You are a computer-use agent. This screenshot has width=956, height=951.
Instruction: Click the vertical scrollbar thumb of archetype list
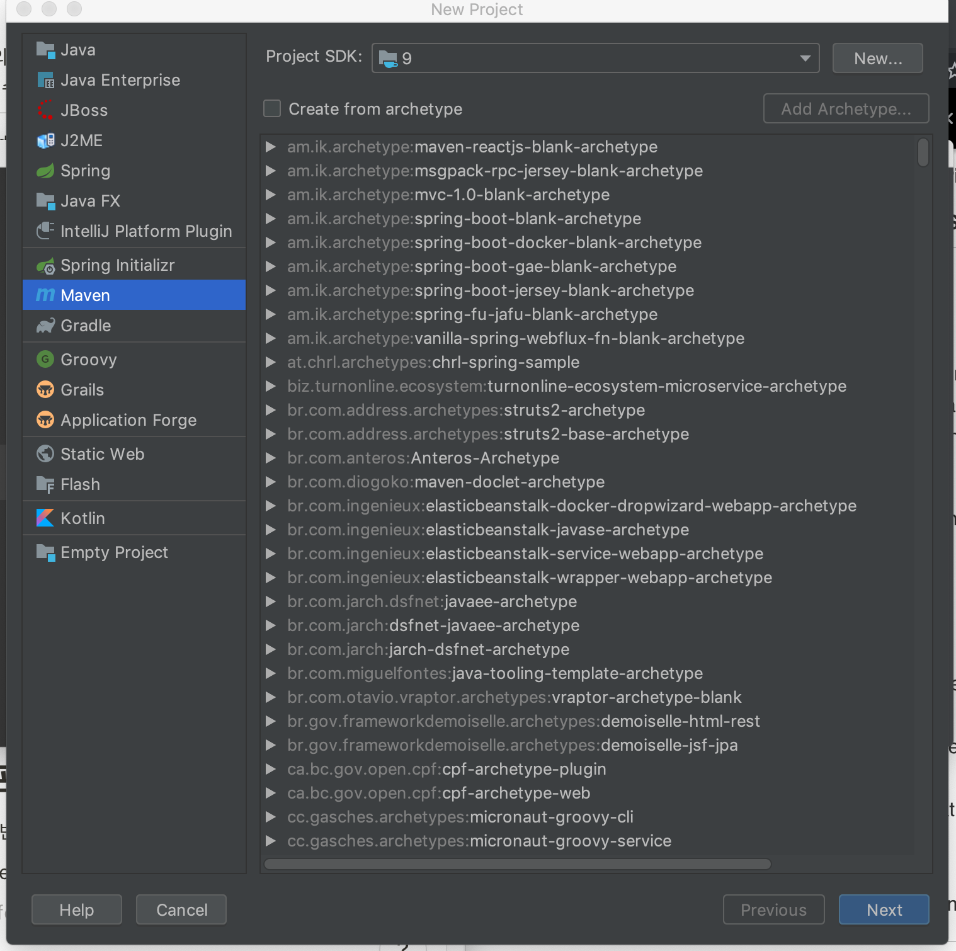923,152
